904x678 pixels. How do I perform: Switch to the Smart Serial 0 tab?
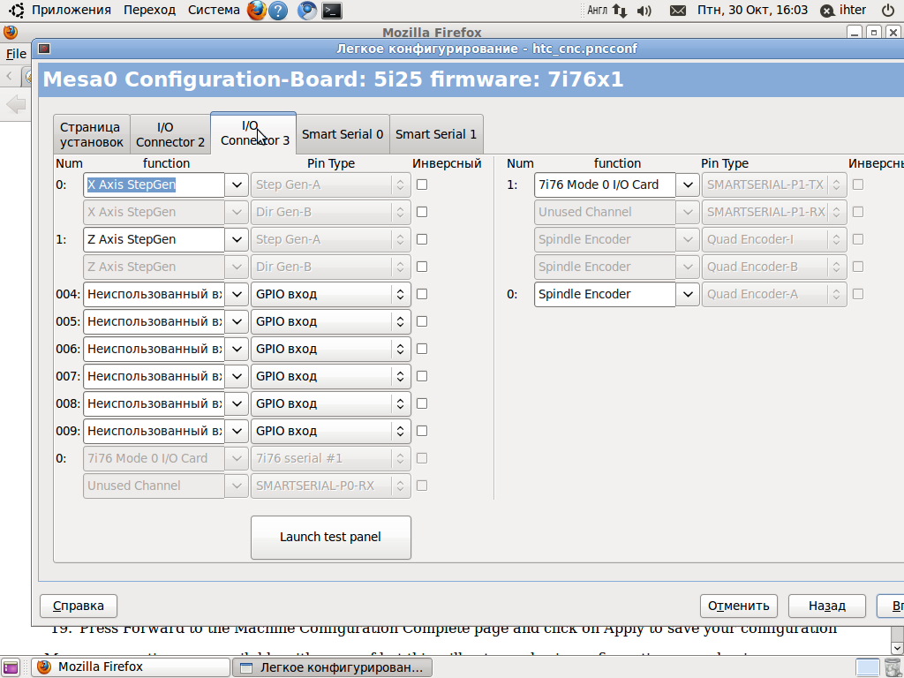[x=343, y=134]
